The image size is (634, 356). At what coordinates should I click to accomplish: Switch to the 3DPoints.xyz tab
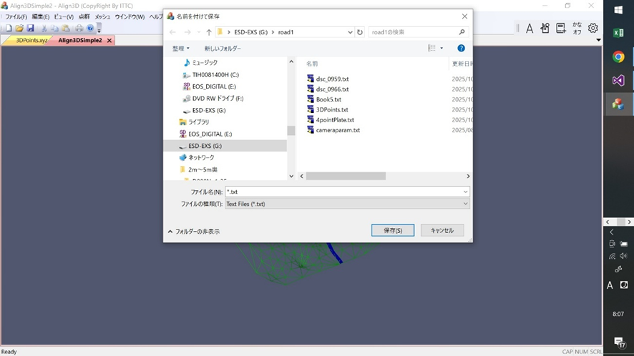(31, 41)
